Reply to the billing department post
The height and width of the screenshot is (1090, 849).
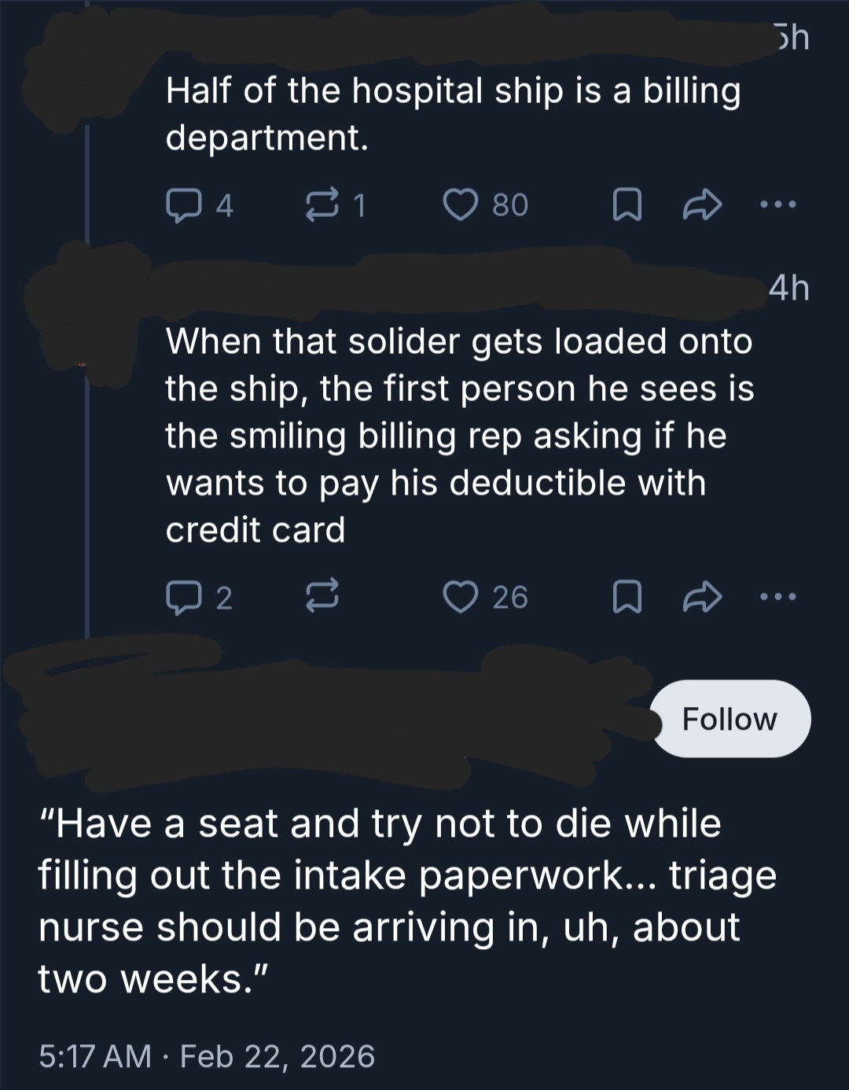pyautogui.click(x=182, y=205)
